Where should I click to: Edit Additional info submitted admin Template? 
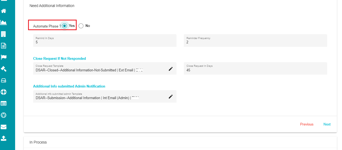pyautogui.click(x=171, y=97)
